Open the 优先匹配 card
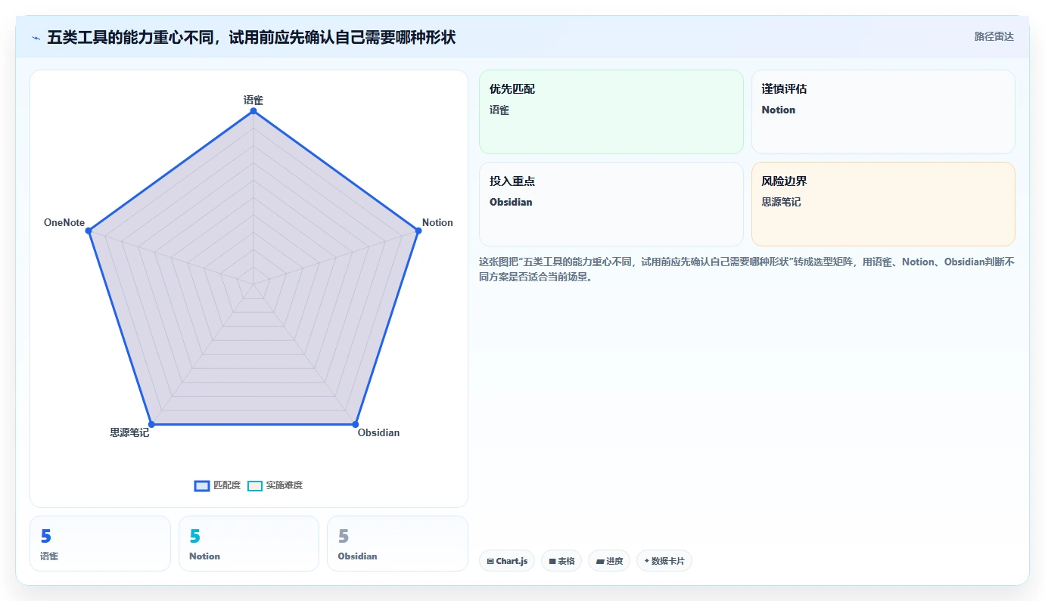The width and height of the screenshot is (1045, 601). (x=611, y=112)
